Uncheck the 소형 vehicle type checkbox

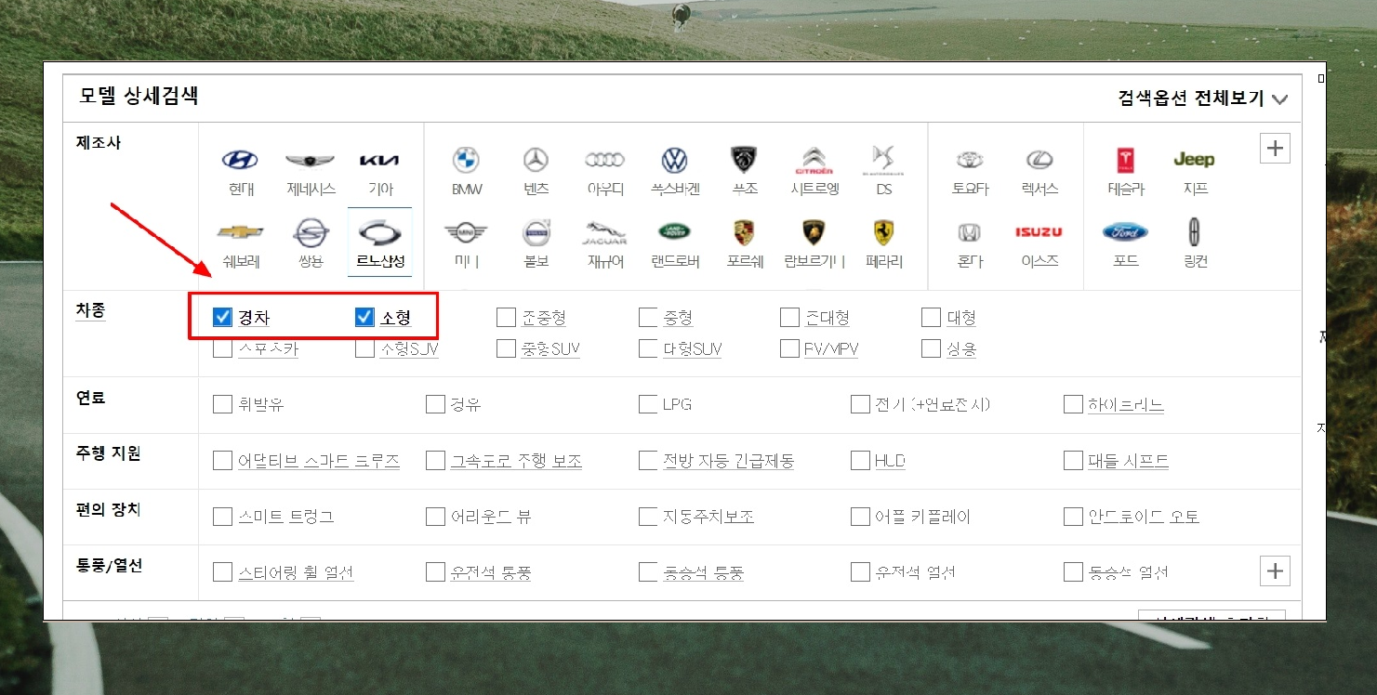(x=364, y=318)
